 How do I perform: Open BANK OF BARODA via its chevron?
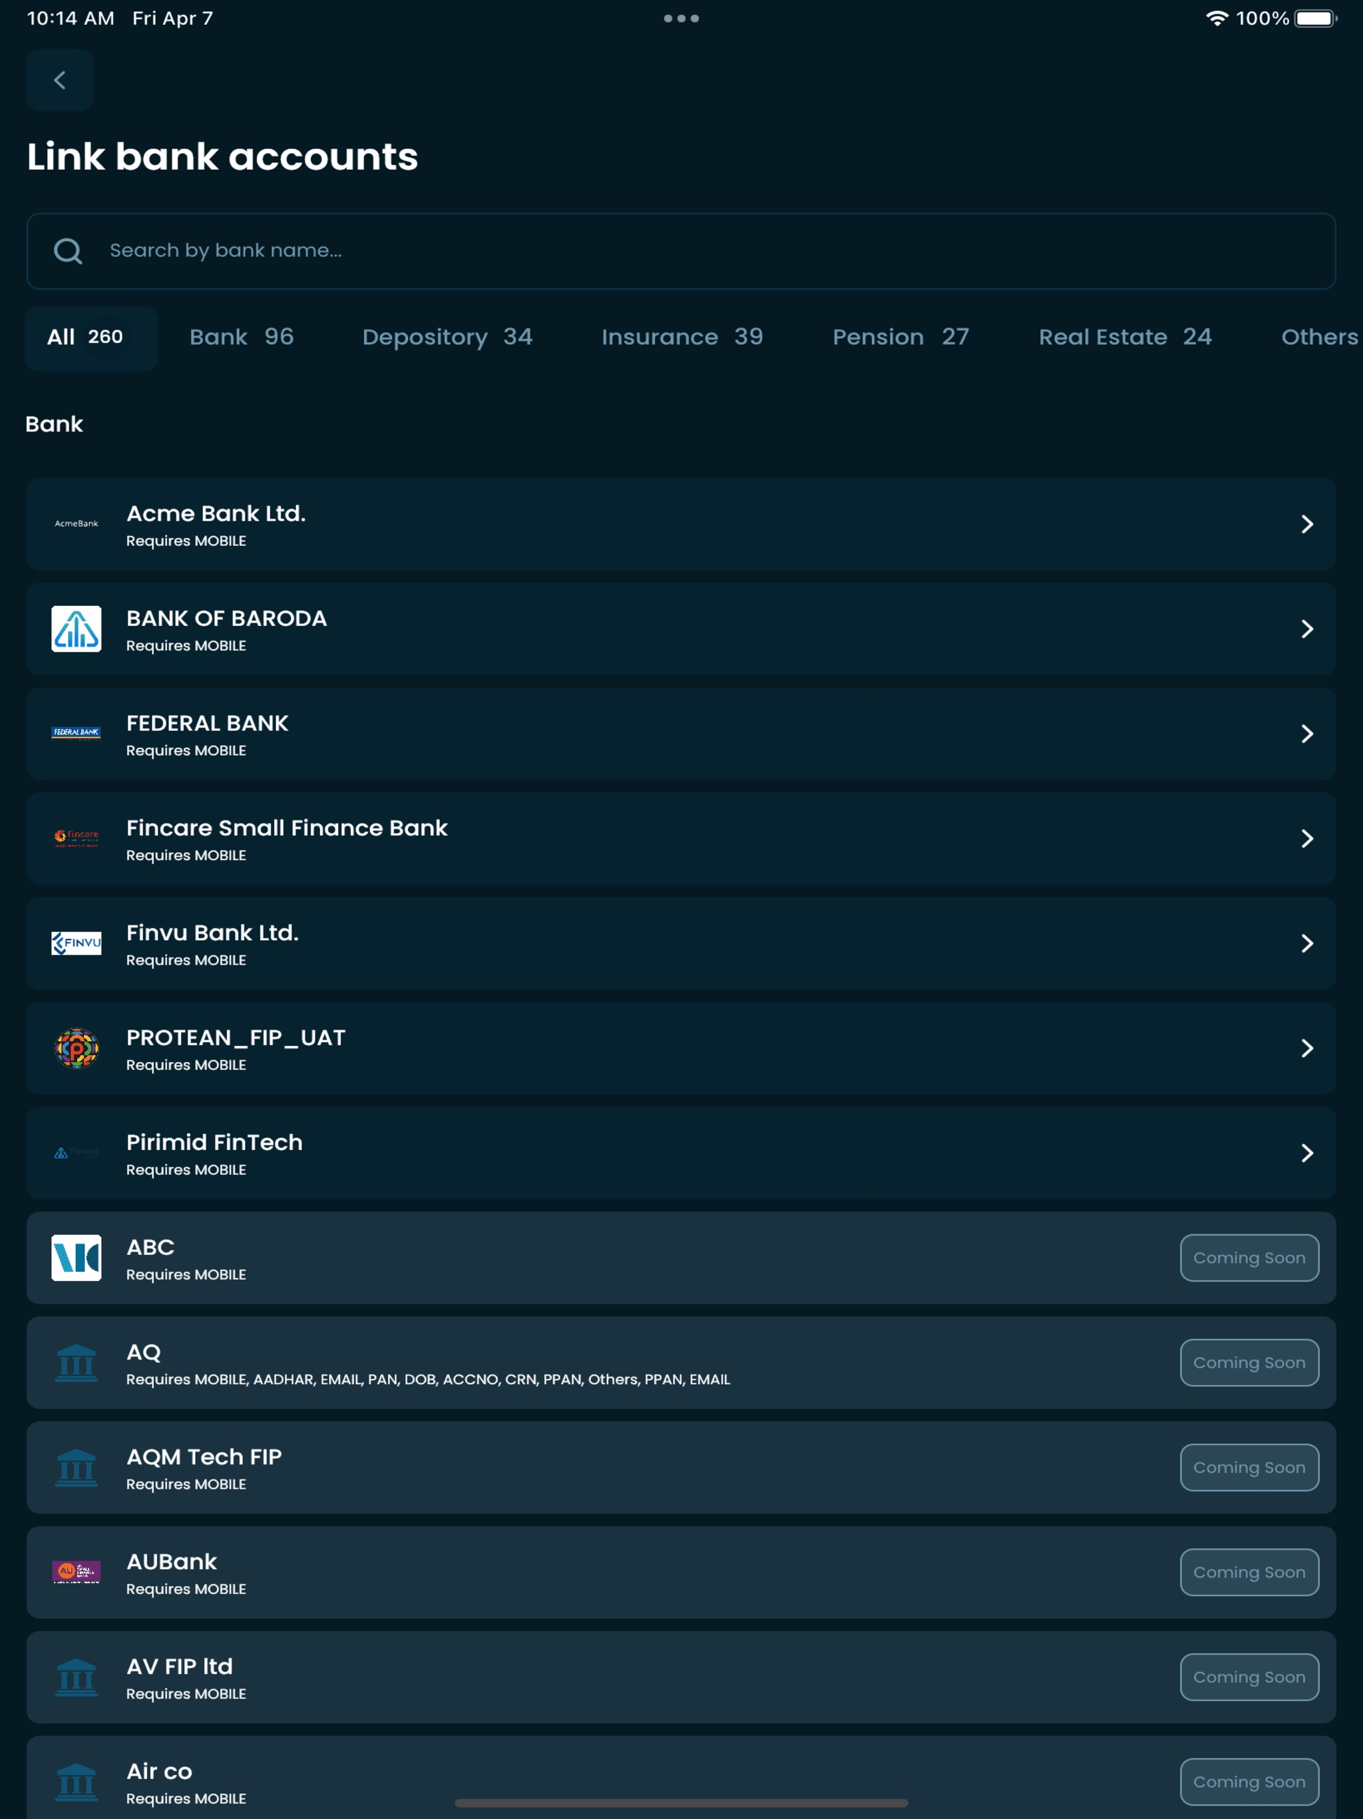(1307, 629)
